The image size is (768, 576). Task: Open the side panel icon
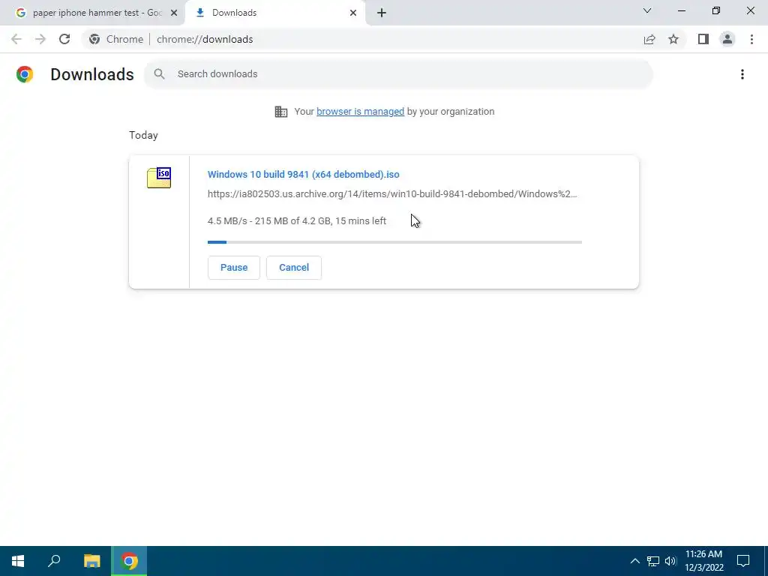coord(703,39)
